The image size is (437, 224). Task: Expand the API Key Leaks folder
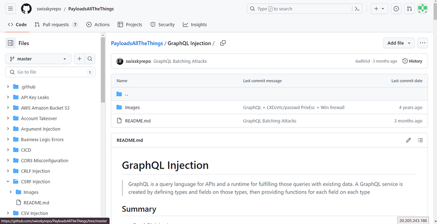click(8, 97)
